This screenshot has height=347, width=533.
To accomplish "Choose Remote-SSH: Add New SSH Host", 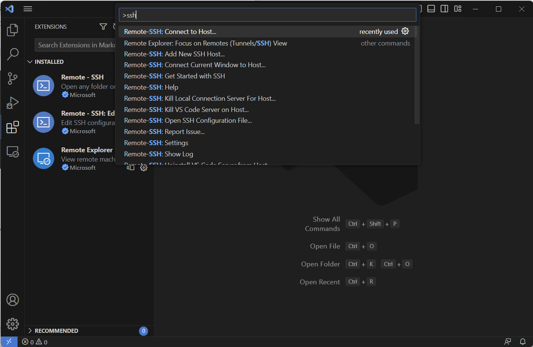I will [266, 54].
